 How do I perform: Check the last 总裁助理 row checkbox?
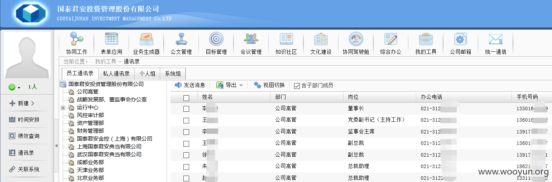click(x=186, y=178)
